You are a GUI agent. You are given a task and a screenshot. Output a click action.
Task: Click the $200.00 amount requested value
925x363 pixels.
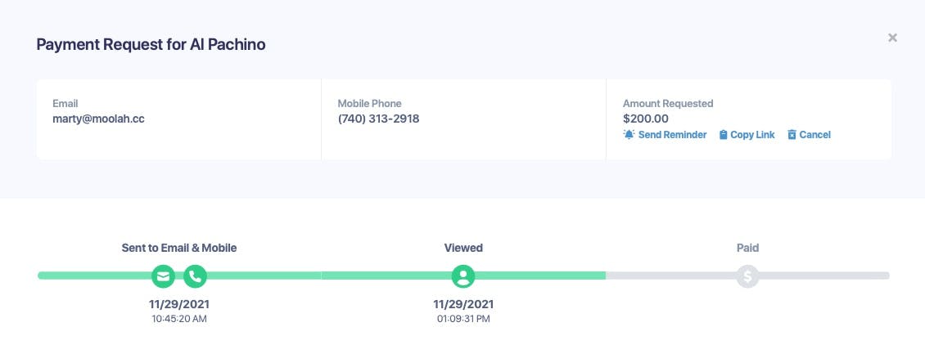(646, 119)
